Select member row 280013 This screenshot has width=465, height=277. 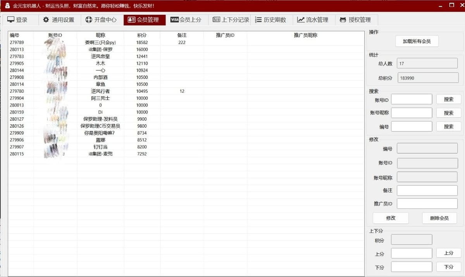click(x=186, y=105)
